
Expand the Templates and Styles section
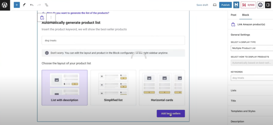click(250, 111)
